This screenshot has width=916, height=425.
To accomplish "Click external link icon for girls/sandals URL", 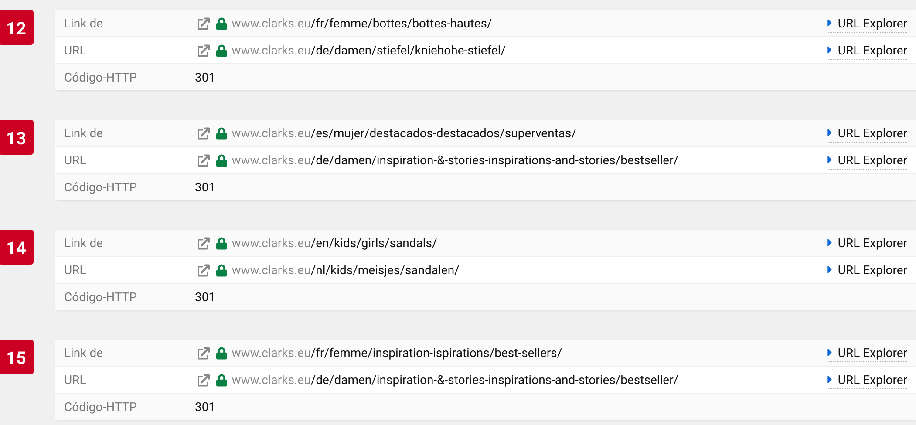I will (203, 243).
